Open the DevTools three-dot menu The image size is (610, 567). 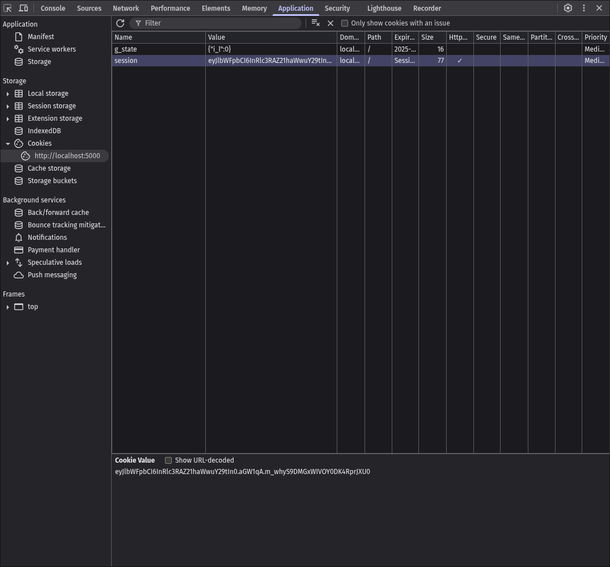click(x=584, y=8)
